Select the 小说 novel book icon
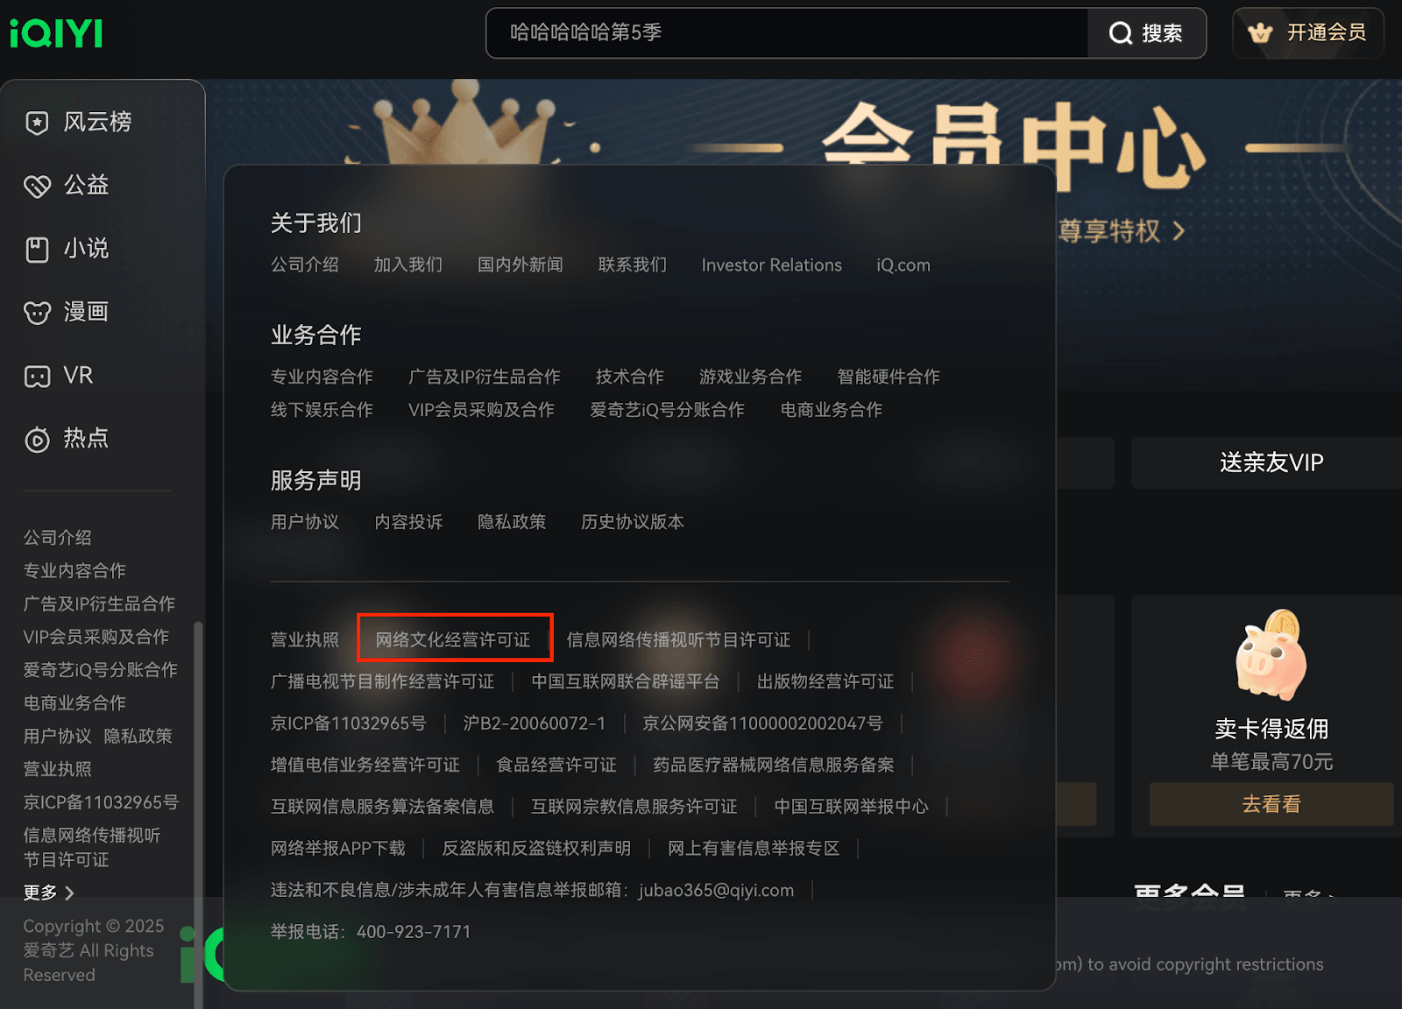The image size is (1402, 1009). point(37,250)
